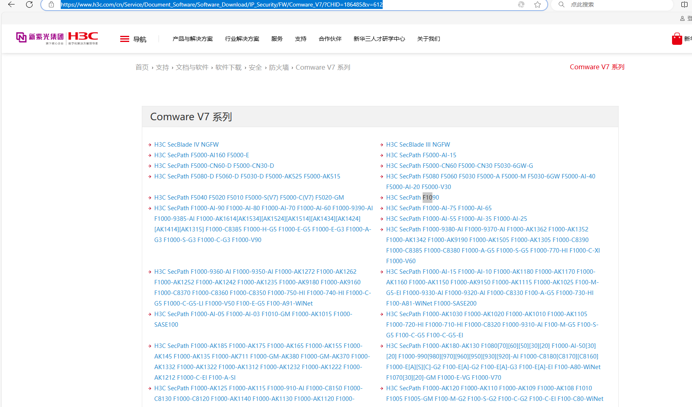Open the F1000-AI-55 F1000-AI-35 F1000-AI-25 link

pyautogui.click(x=456, y=219)
